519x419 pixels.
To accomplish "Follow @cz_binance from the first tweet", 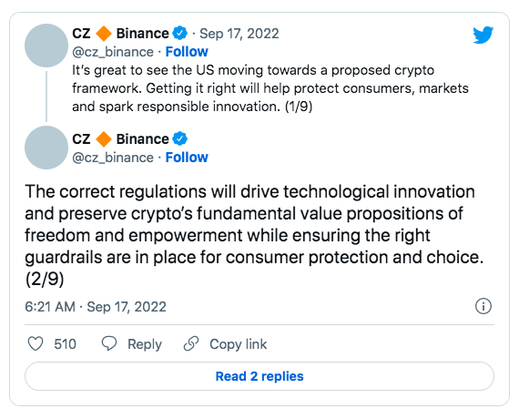I will pyautogui.click(x=187, y=52).
